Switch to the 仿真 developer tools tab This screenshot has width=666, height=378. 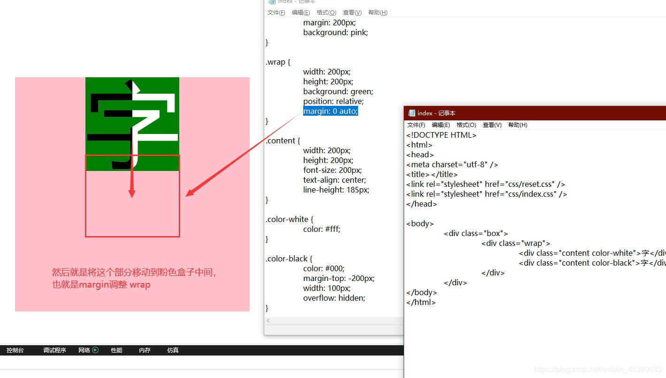click(x=173, y=350)
